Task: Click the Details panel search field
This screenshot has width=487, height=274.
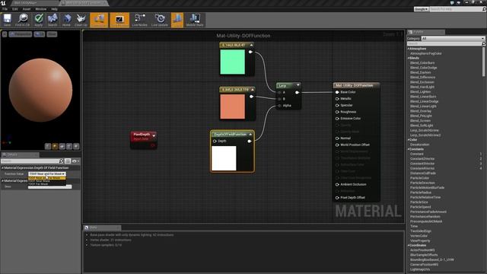Action: [30, 161]
